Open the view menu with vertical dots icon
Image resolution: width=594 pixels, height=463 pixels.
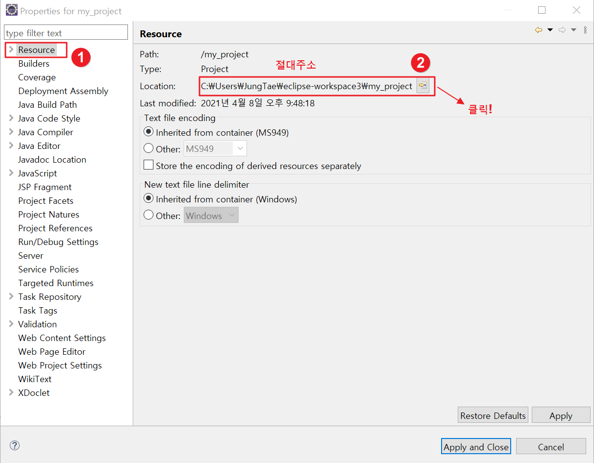tap(585, 30)
